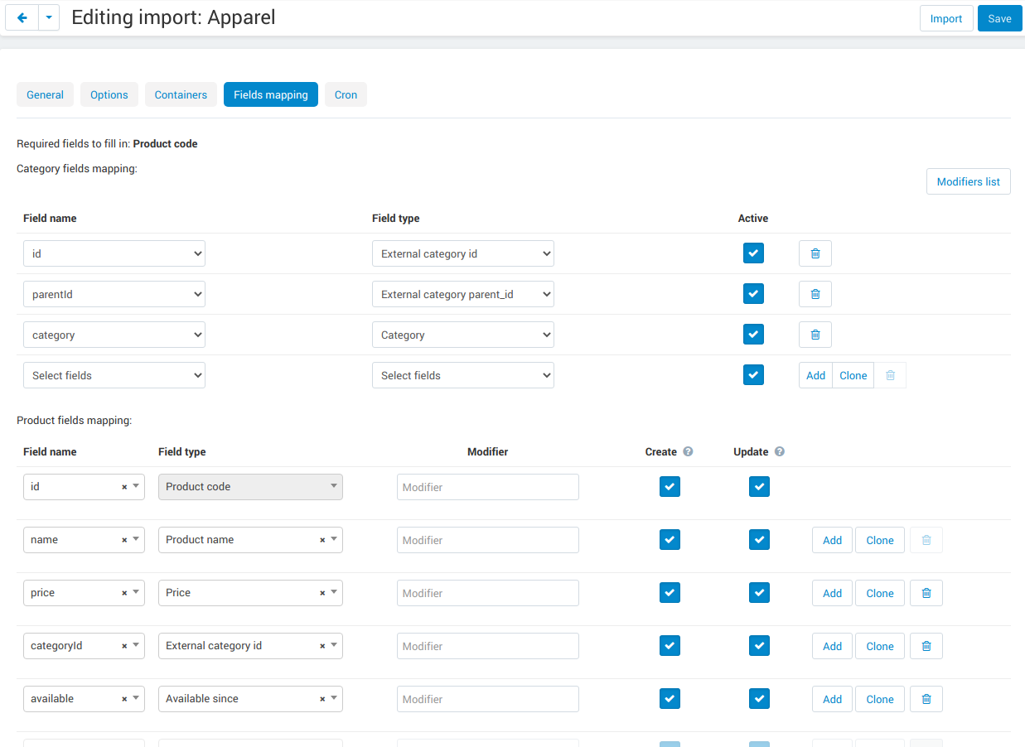Open the empty Select fields type dropdown
Image resolution: width=1025 pixels, height=747 pixels.
point(463,375)
